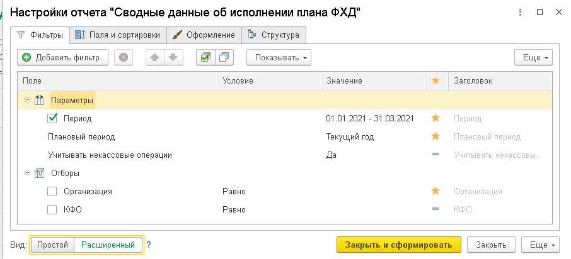This screenshot has height=259, width=571.
Task: Click the uncheck all filters icon
Action: pyautogui.click(x=224, y=58)
